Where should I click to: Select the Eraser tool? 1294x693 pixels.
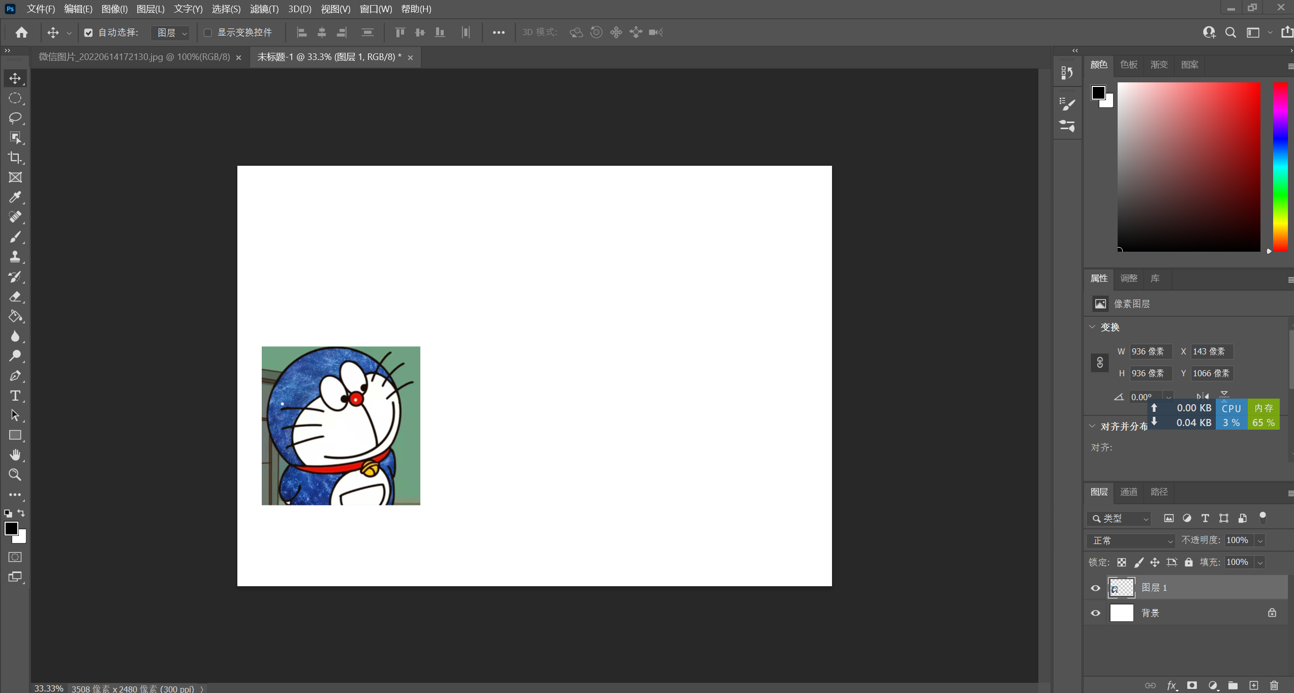pyautogui.click(x=15, y=296)
